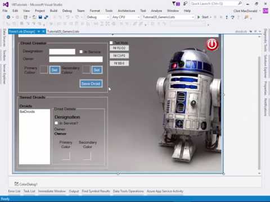
Task: Open the Solution Explorer side tab
Action: click(265, 66)
